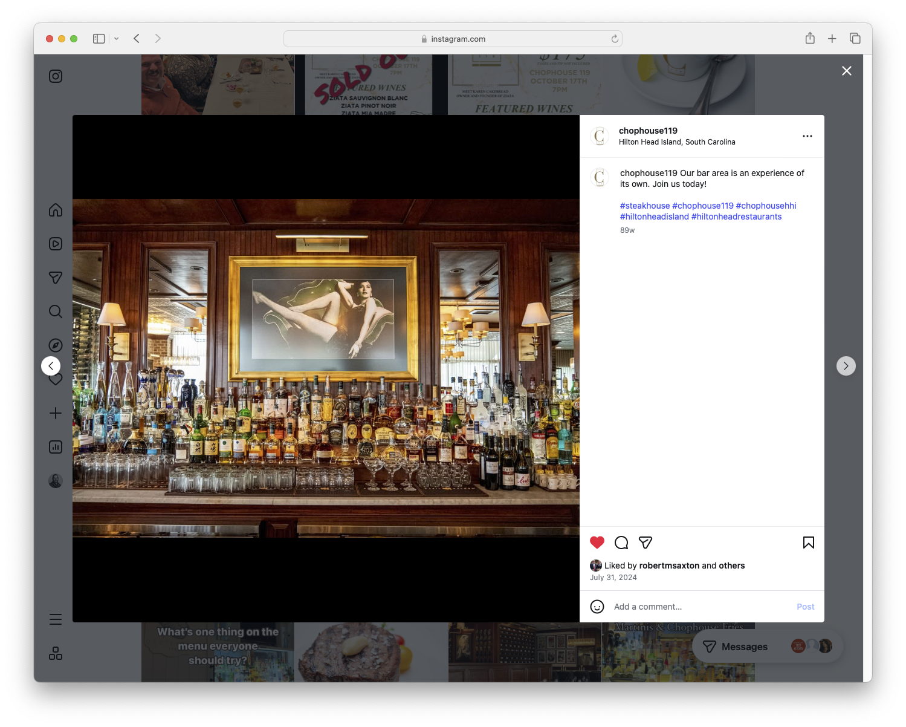Open the comment bubble on the post
Screen dimensions: 906x727
tap(621, 543)
